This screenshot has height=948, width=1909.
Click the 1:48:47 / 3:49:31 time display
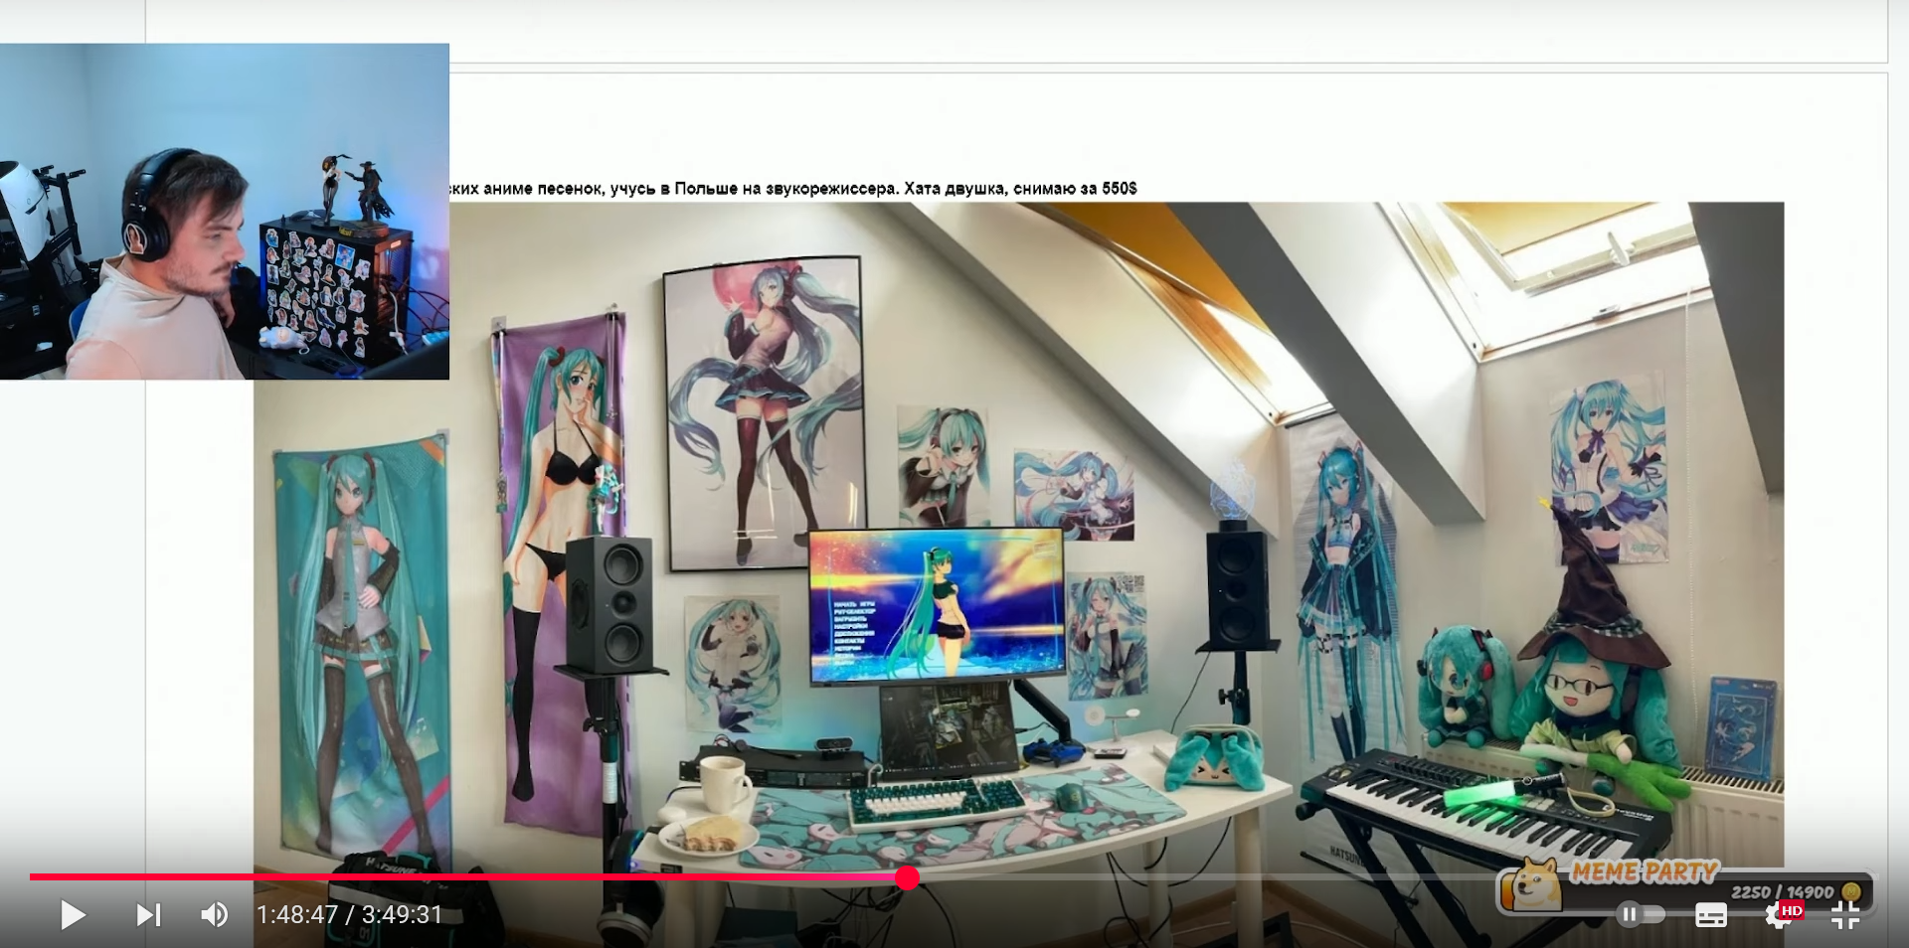point(350,915)
